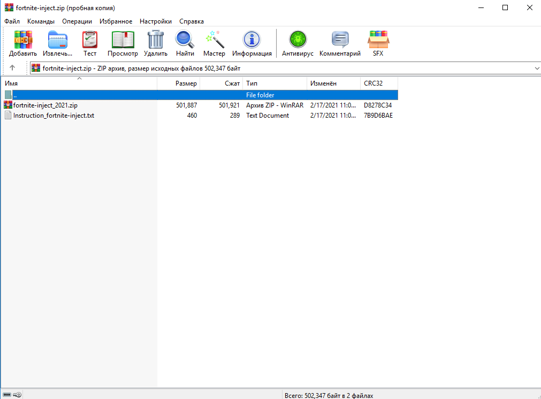This screenshot has width=541, height=399.
Task: Click the Добавить (Add) toolbar icon
Action: pos(23,40)
